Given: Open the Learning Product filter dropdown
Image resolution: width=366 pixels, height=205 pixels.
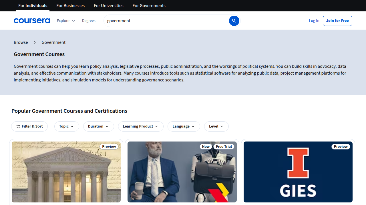Looking at the screenshot, I should (141, 126).
